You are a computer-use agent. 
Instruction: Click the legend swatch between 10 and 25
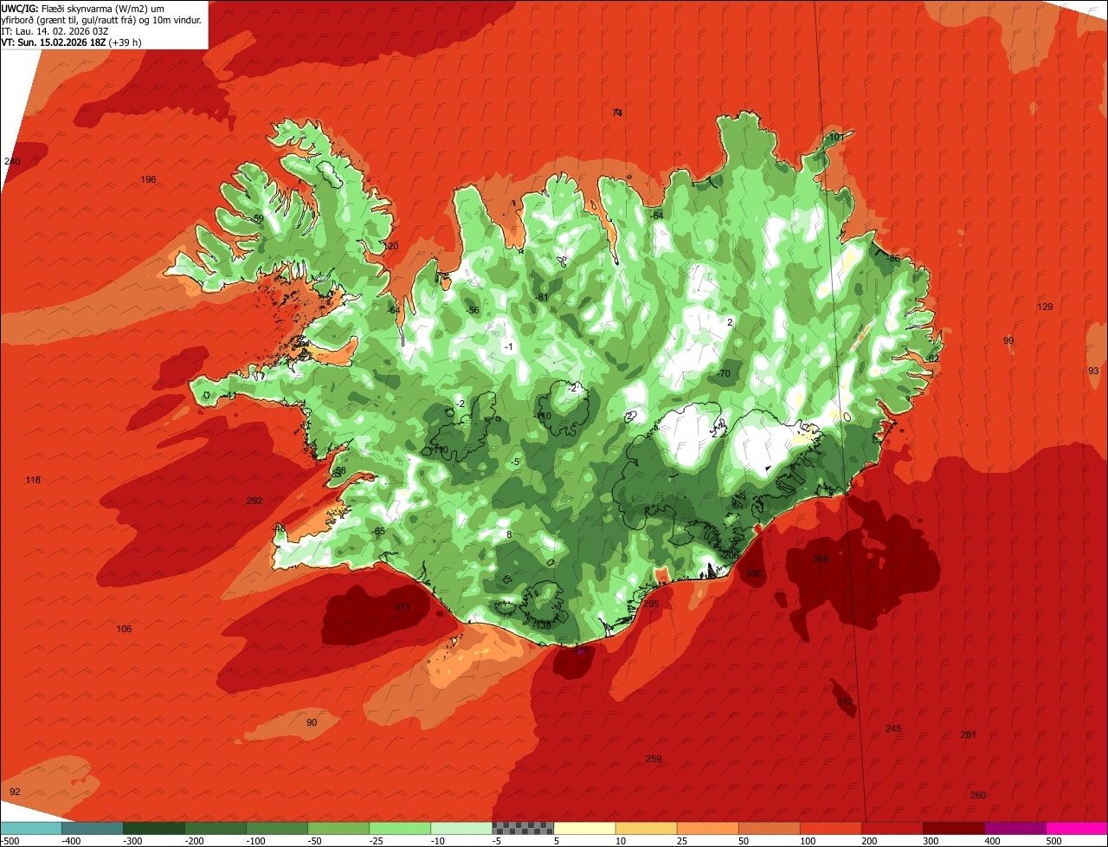(x=646, y=828)
